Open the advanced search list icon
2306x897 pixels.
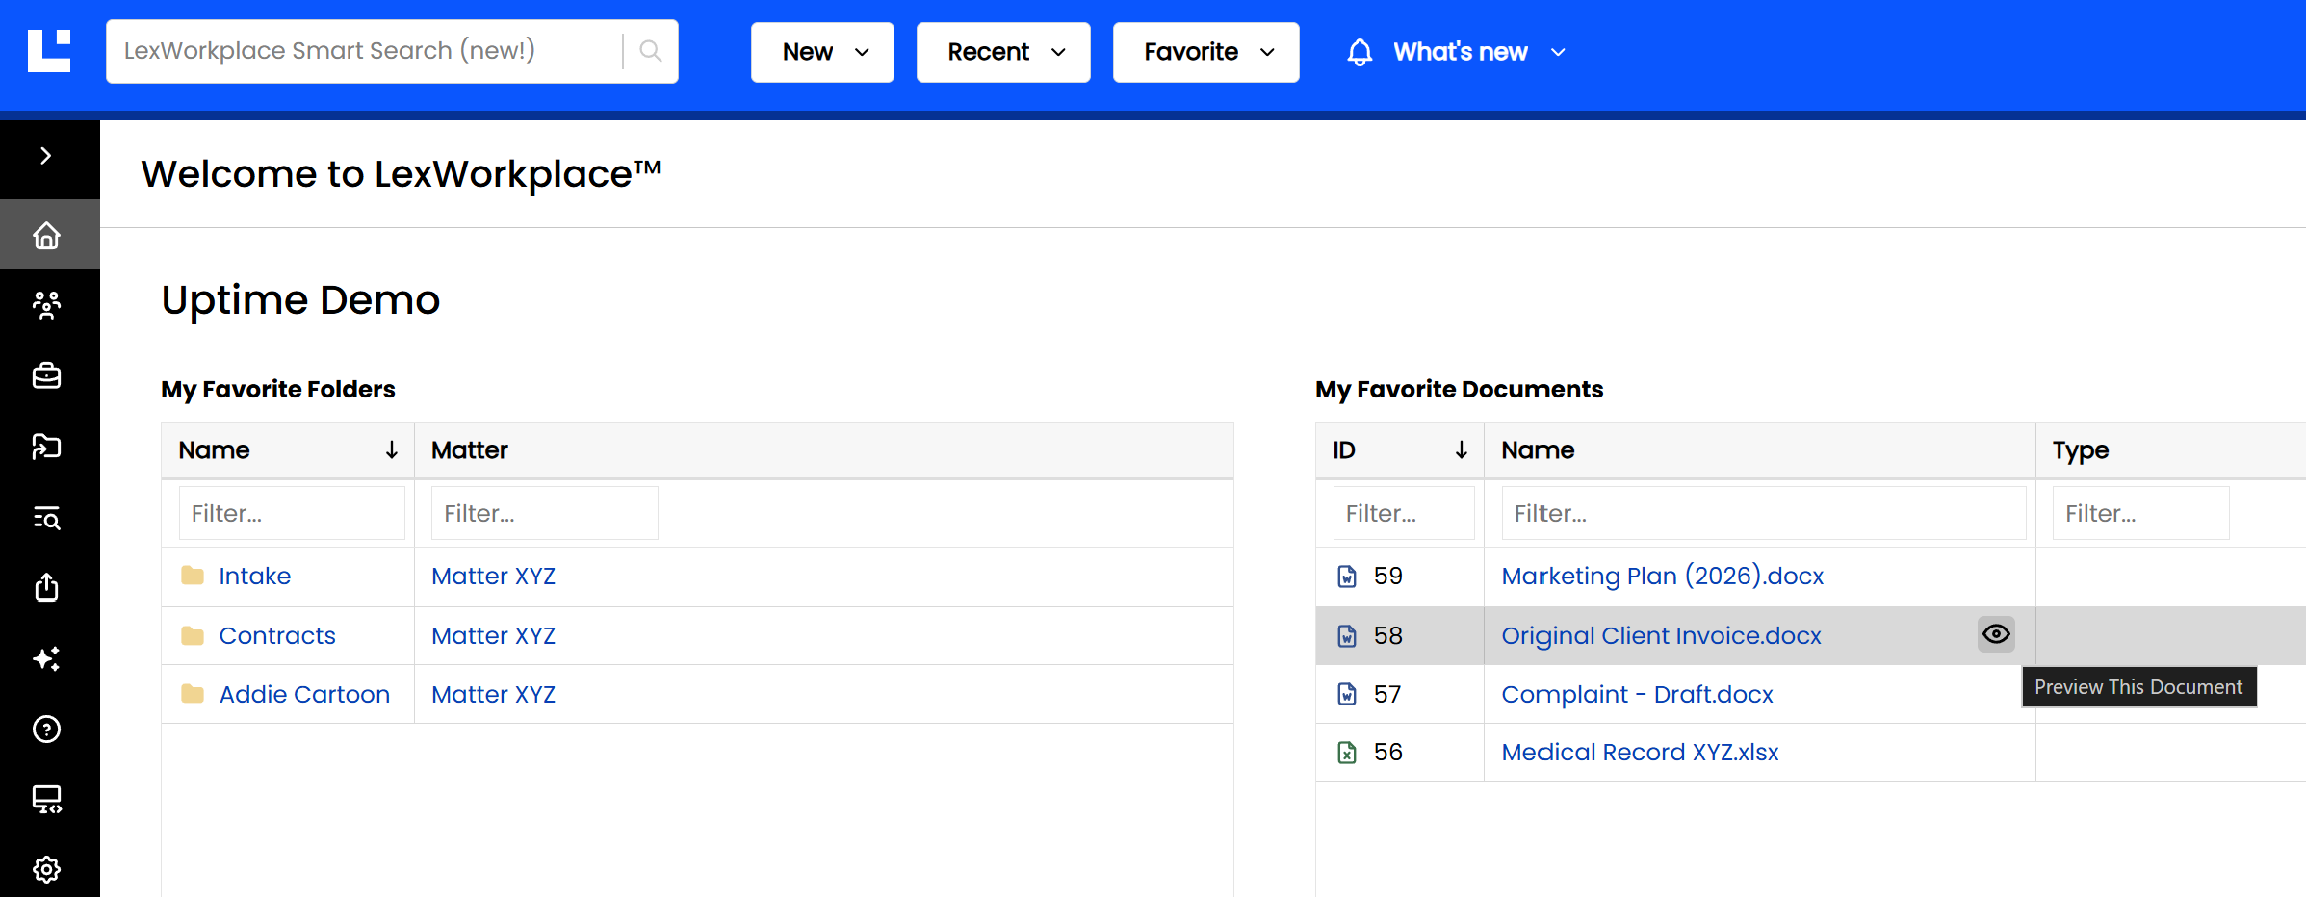tap(46, 518)
